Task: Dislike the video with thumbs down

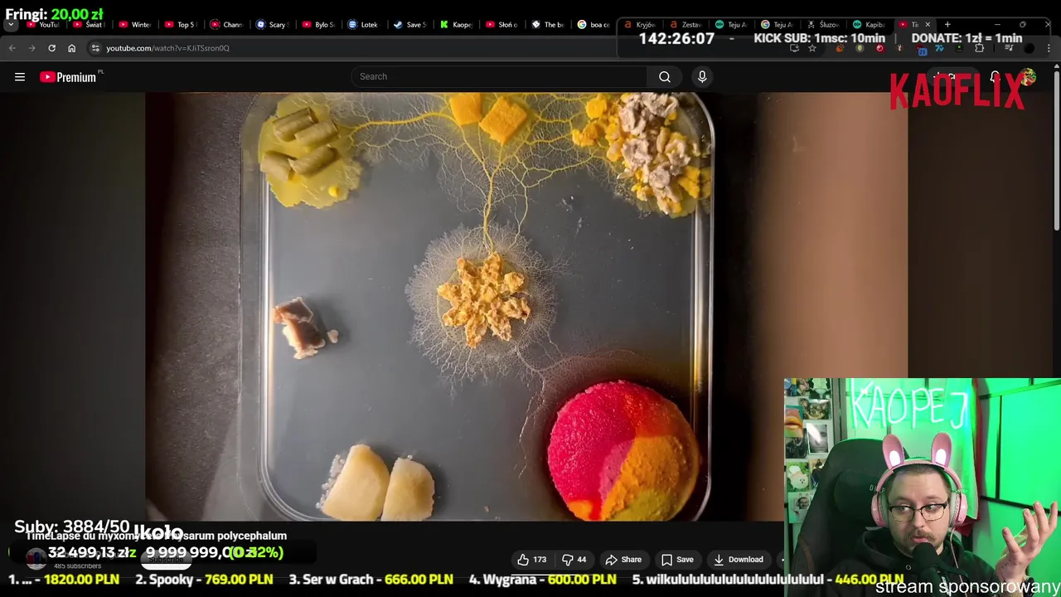Action: tap(574, 560)
